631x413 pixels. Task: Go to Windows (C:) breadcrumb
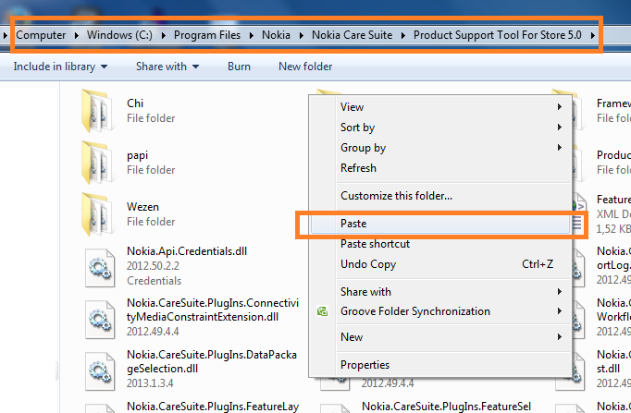click(119, 35)
